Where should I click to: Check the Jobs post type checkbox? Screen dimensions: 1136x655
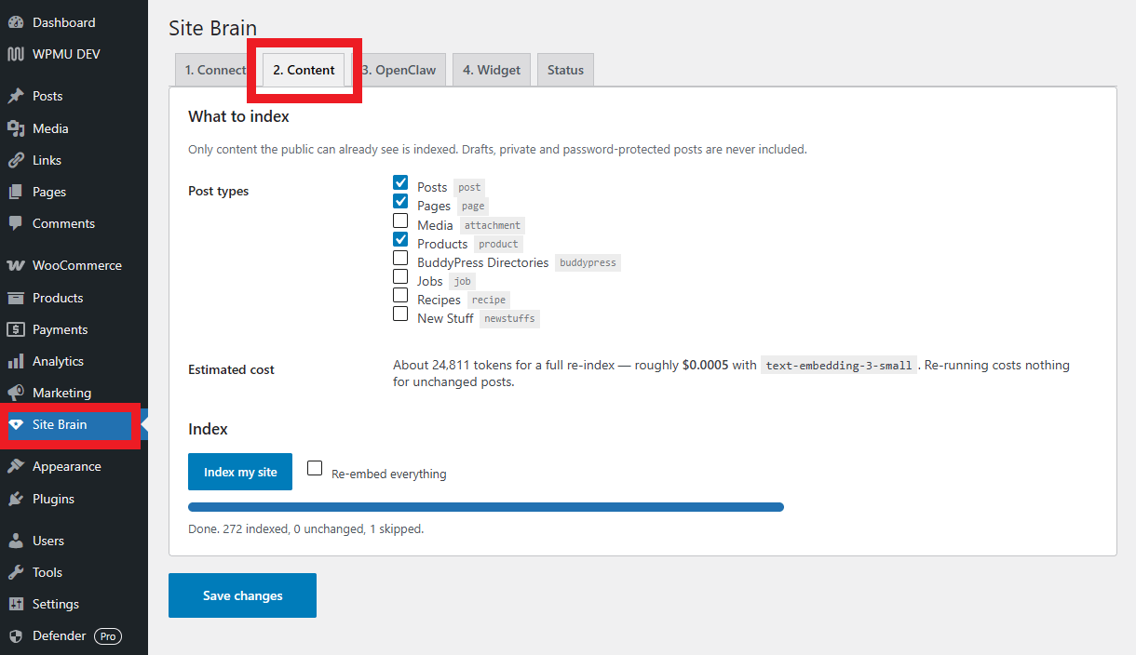point(400,276)
